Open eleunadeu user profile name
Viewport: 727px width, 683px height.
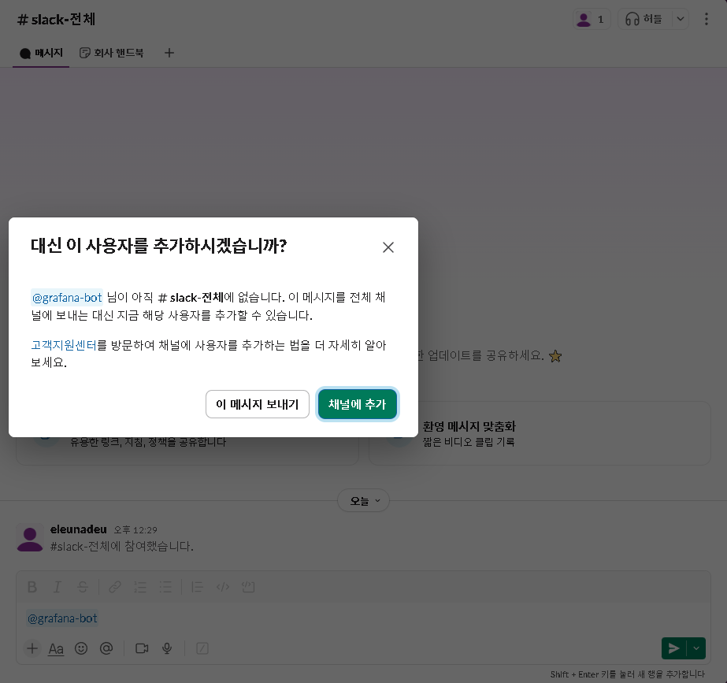click(x=78, y=529)
